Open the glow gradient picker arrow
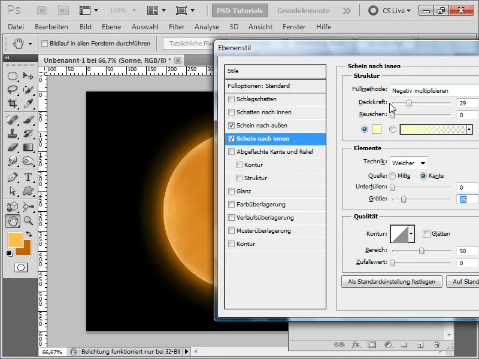Viewport: 479px width, 359px height. click(x=469, y=129)
